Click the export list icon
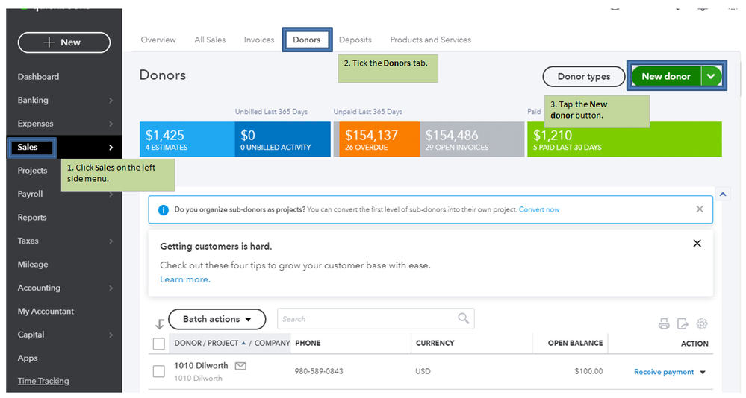Image resolution: width=746 pixels, height=398 pixels. [x=683, y=323]
